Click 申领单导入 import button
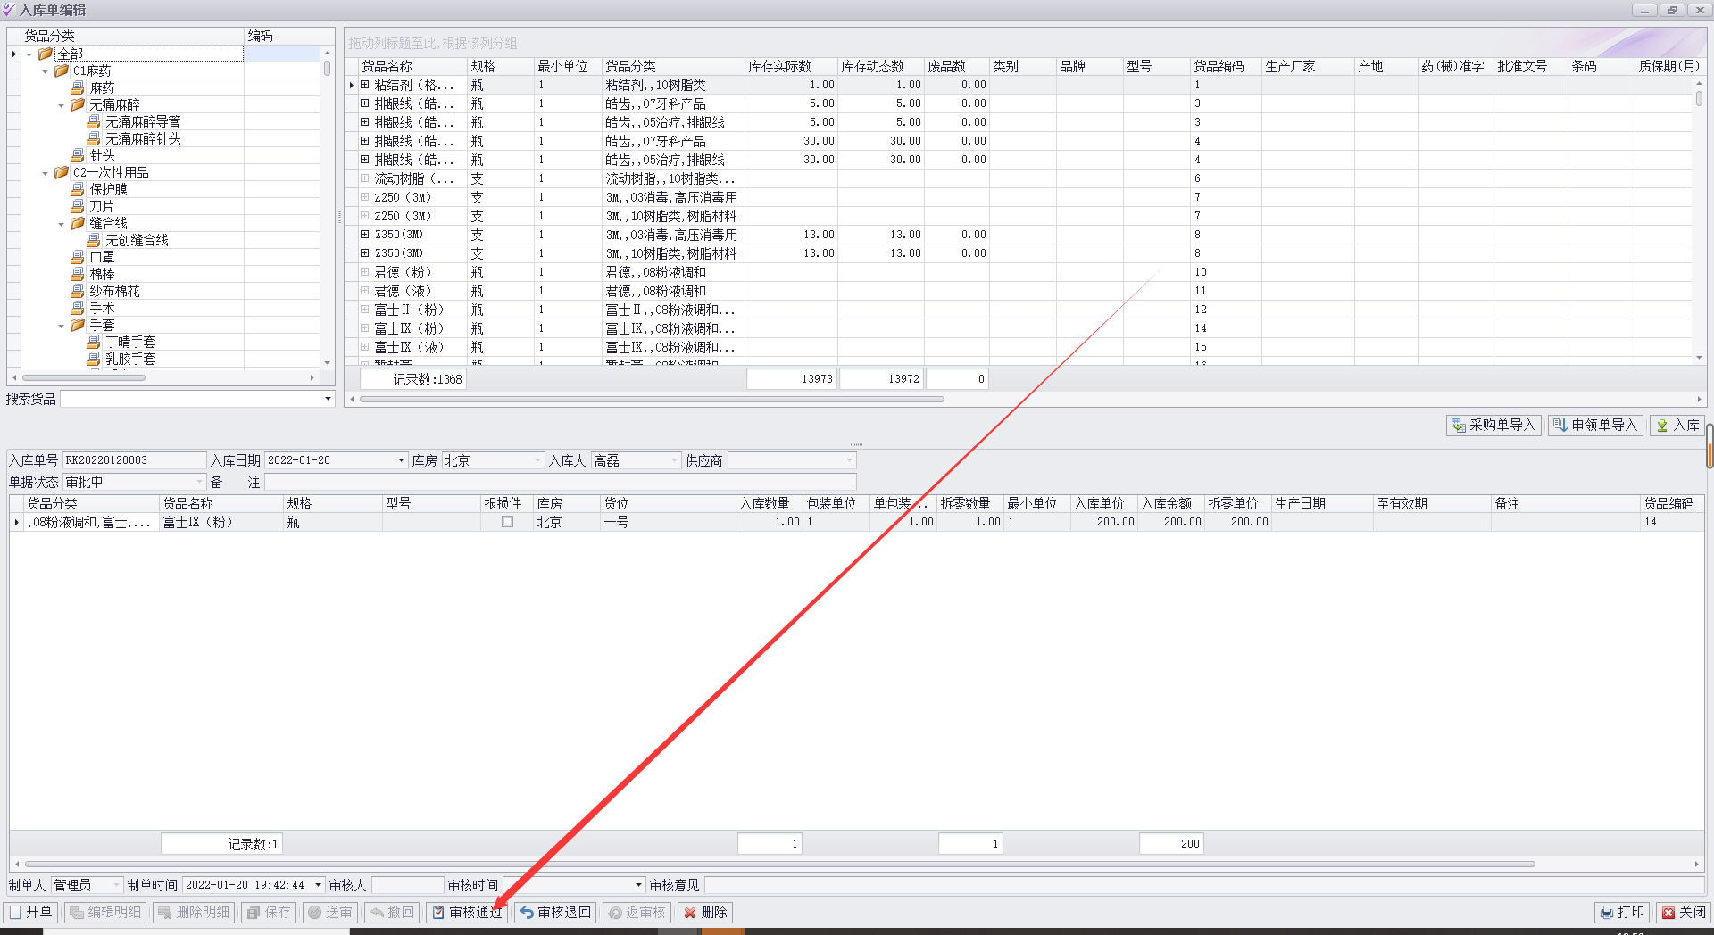This screenshot has width=1714, height=935. (x=1596, y=425)
